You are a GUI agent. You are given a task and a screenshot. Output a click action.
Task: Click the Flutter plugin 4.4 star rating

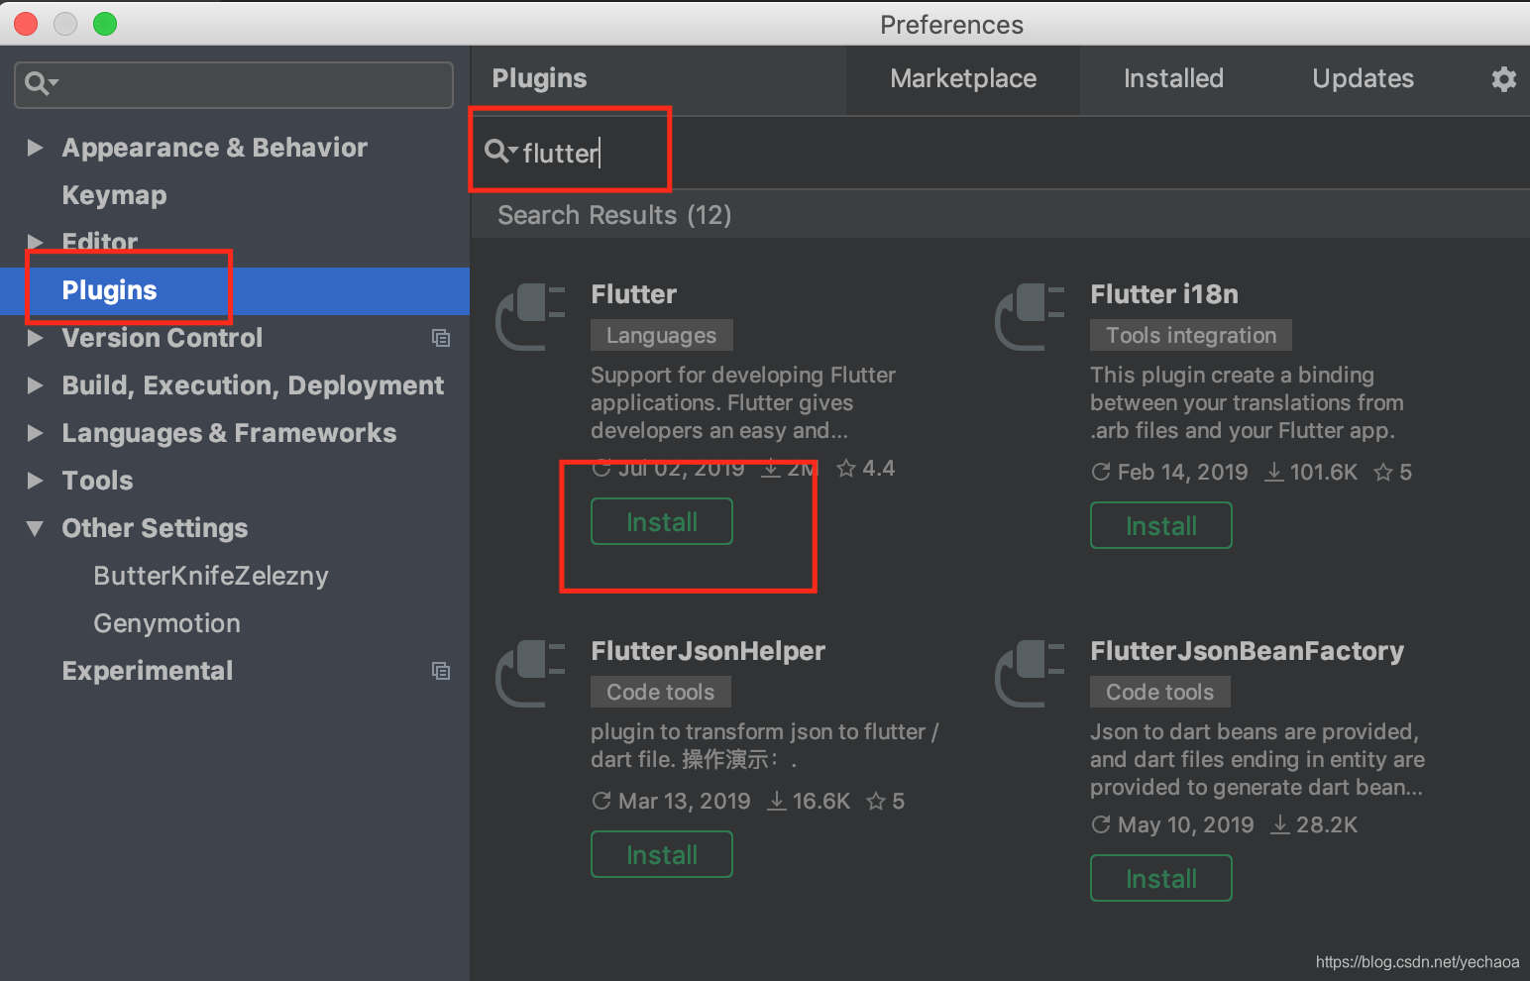click(866, 468)
